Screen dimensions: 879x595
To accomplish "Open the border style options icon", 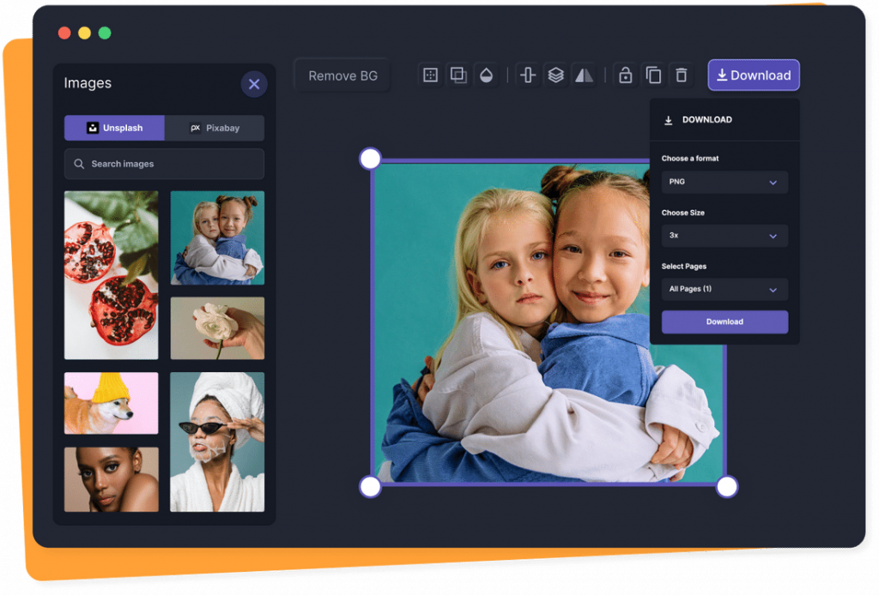I will click(x=431, y=75).
